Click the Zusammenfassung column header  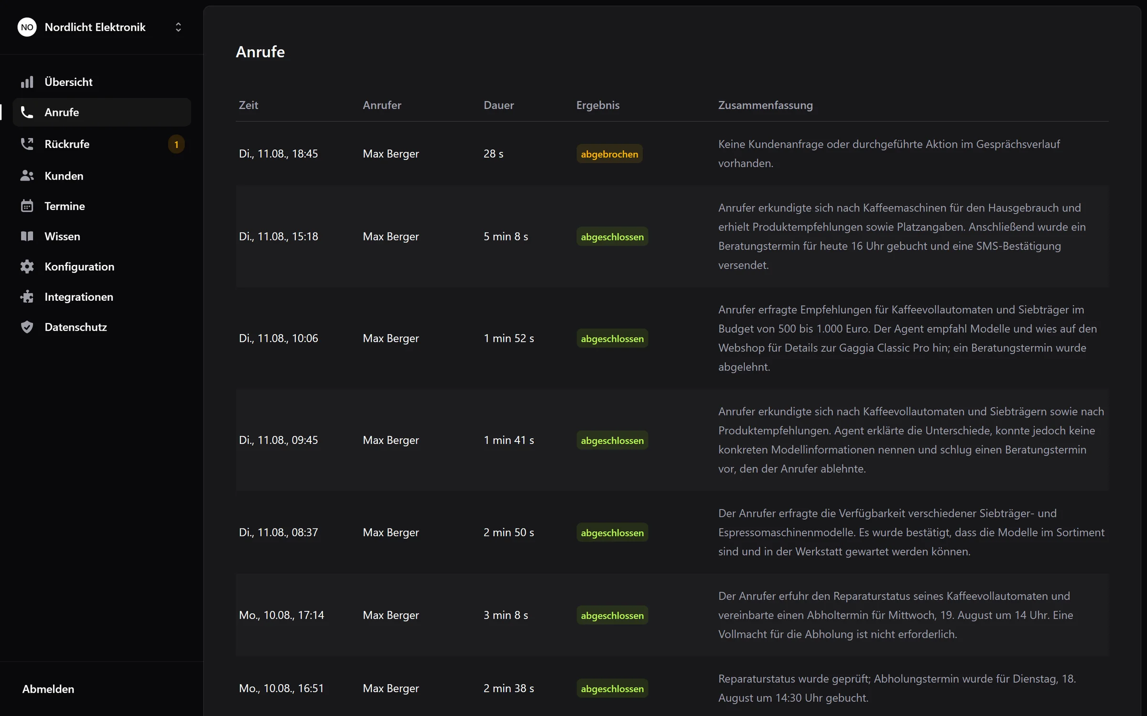point(765,105)
